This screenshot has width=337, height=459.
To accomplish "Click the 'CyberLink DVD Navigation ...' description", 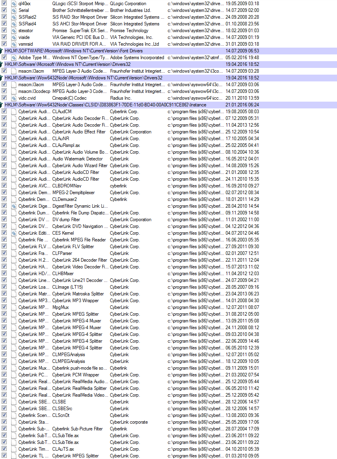I will click(x=80, y=226).
